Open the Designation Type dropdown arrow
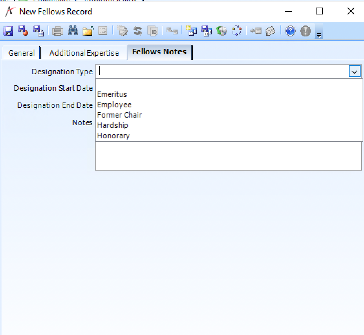364x335 pixels. 355,72
